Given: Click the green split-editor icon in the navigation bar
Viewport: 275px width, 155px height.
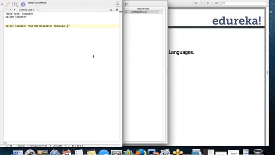Looking at the screenshot, I should [x=117, y=10].
